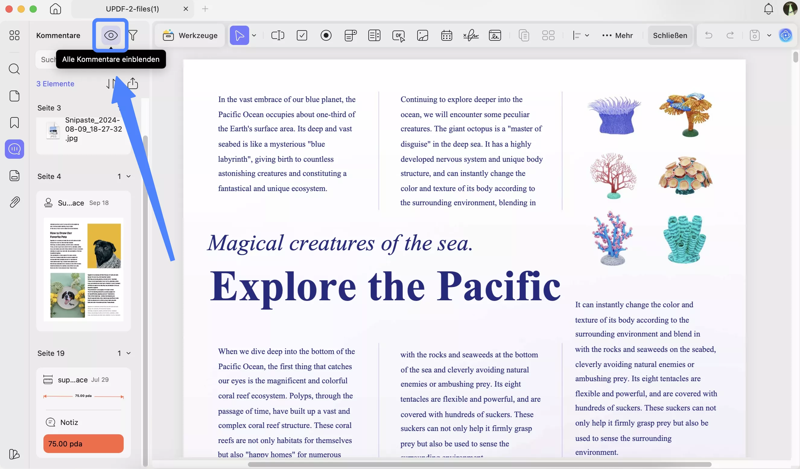Collapse the Seite 19 comment group
The width and height of the screenshot is (800, 469).
click(129, 353)
